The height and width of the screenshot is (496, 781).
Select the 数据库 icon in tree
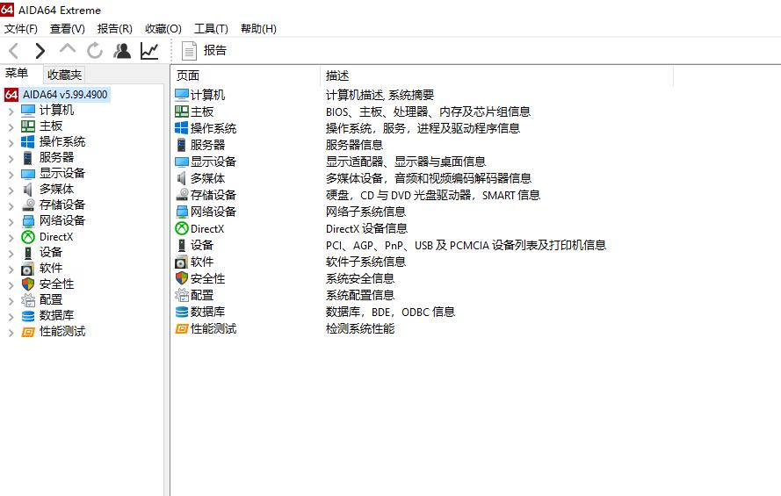coord(28,316)
